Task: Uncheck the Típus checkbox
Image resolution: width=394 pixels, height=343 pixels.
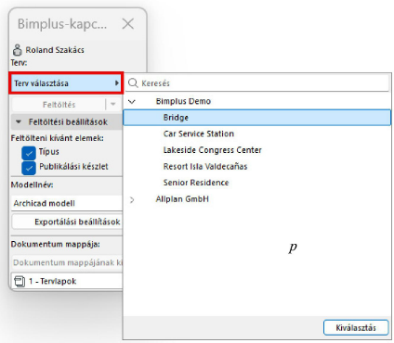Action: (29, 153)
